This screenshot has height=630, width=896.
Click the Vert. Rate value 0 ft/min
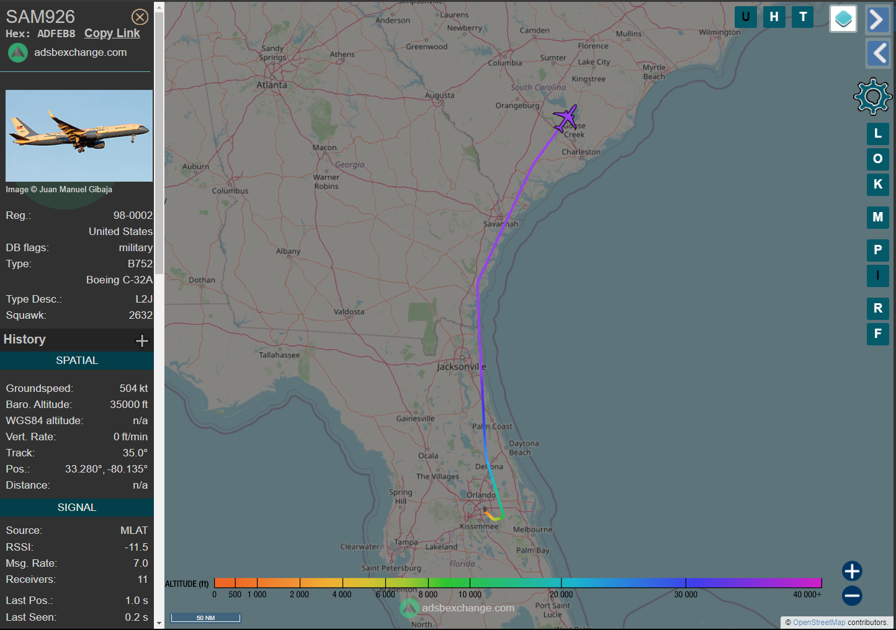click(130, 437)
